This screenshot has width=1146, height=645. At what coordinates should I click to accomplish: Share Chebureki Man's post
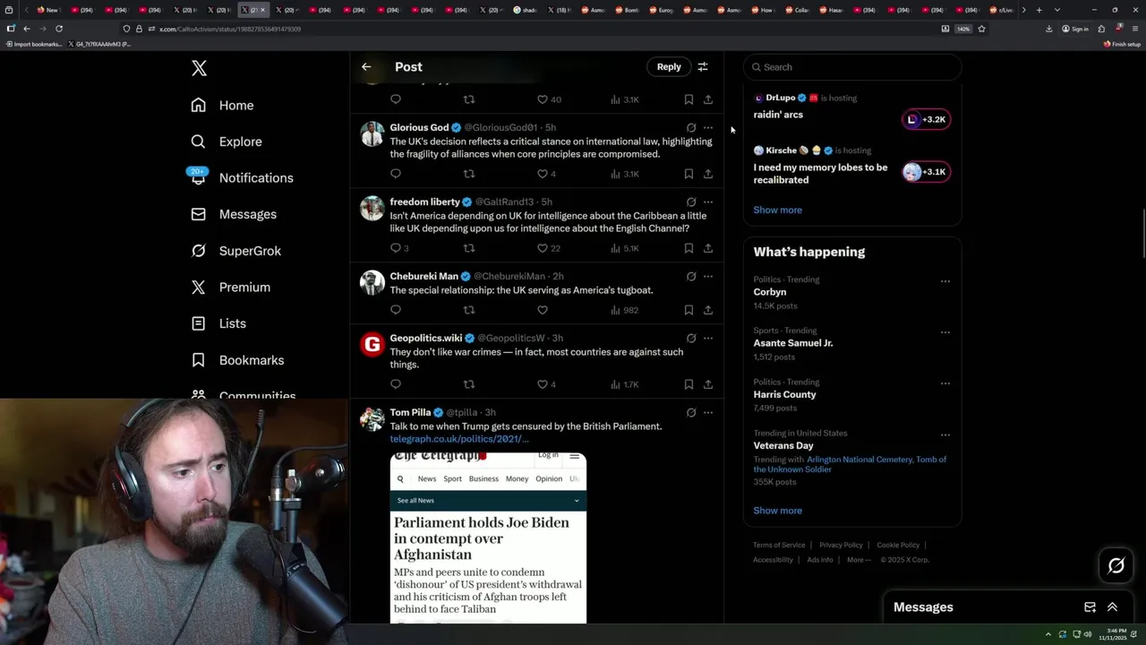(707, 310)
